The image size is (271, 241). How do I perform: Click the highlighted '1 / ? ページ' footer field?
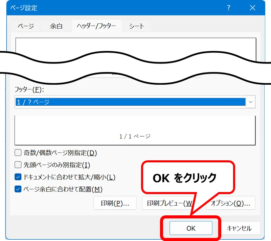pyautogui.click(x=130, y=102)
